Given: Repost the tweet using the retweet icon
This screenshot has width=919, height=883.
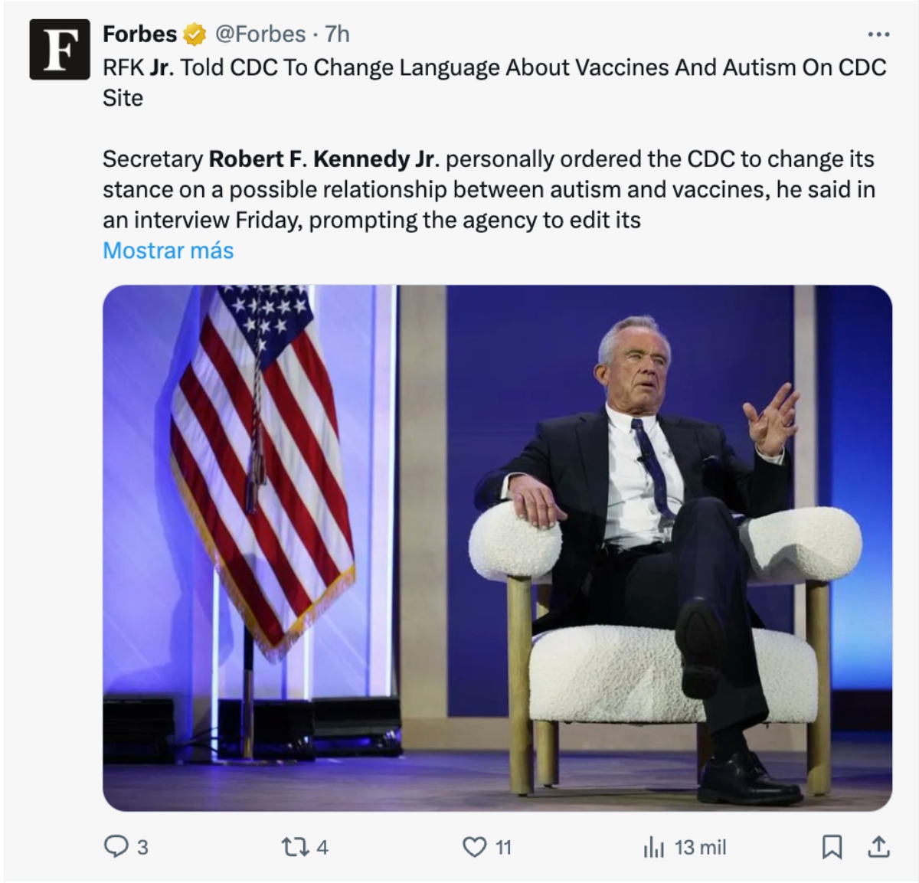Looking at the screenshot, I should [x=293, y=847].
